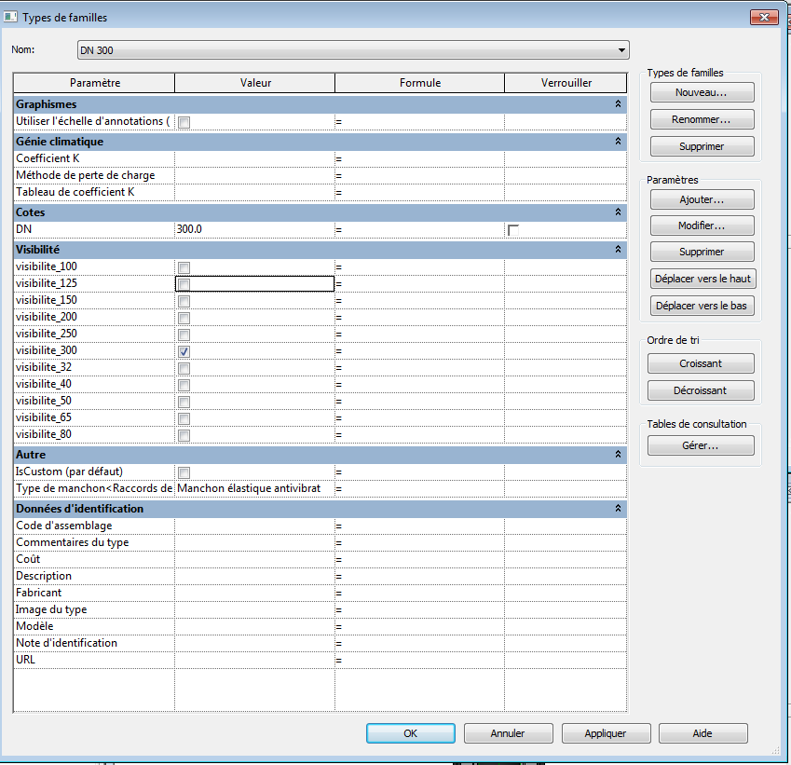Collapse the Graphismes section chevron
Screen dimensions: 791x765
(x=618, y=104)
